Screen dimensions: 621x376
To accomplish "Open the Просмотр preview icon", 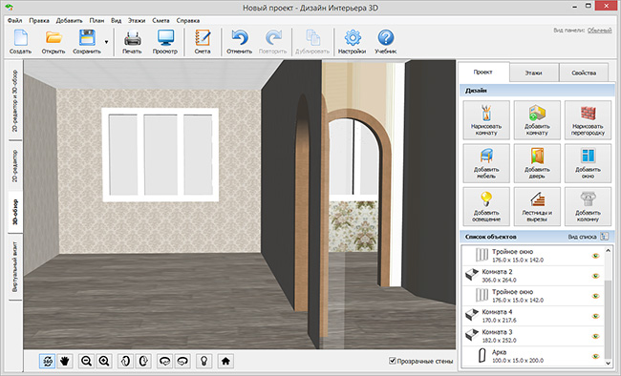I will (x=165, y=41).
